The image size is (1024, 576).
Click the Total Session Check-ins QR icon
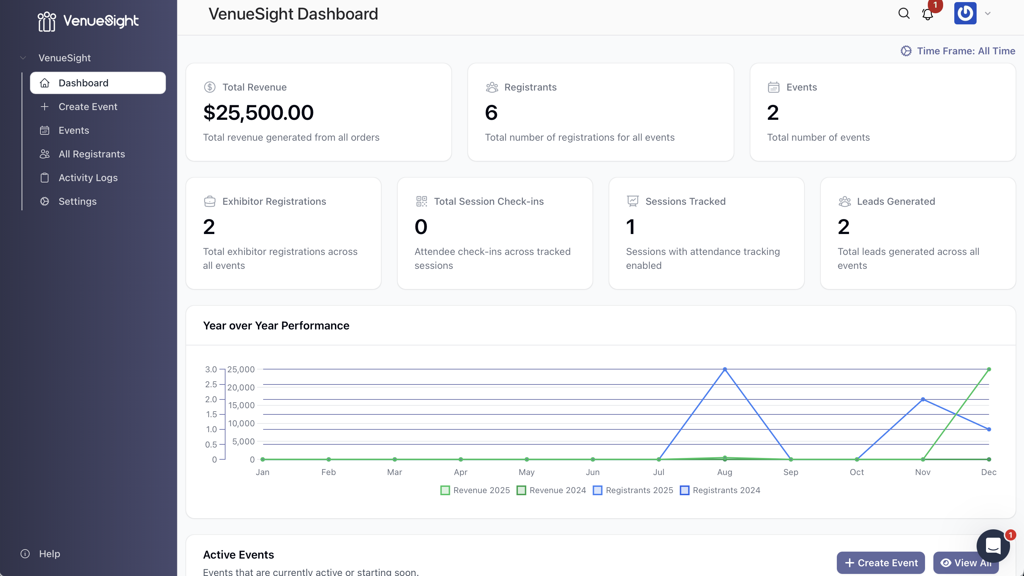point(421,201)
